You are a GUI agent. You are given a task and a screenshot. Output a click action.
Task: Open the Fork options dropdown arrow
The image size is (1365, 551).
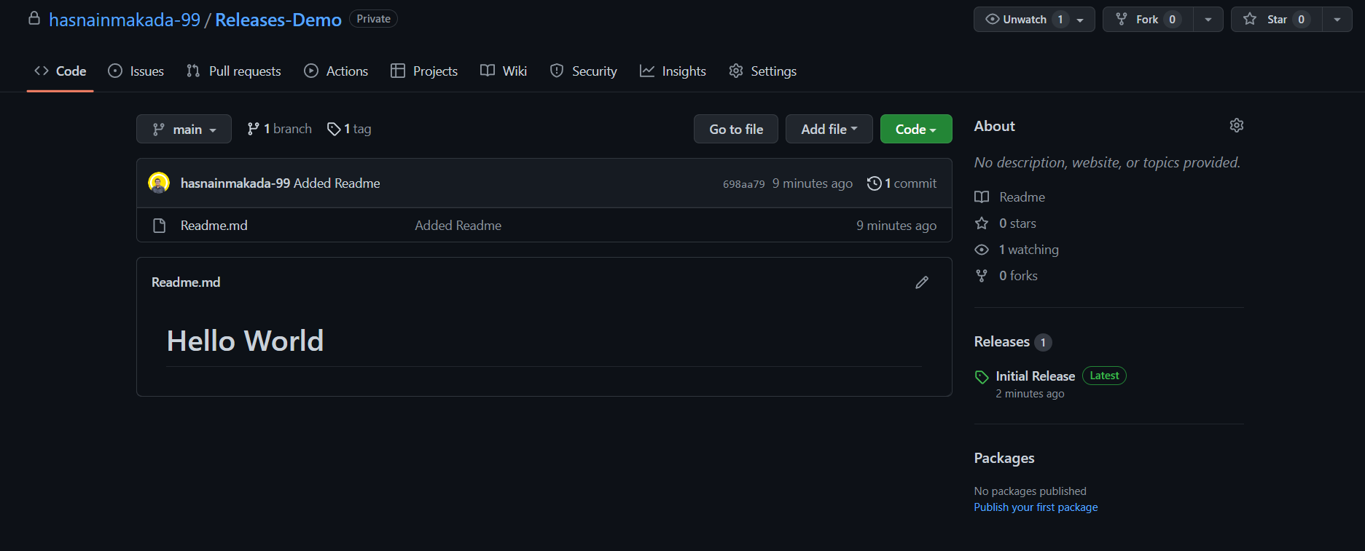[x=1208, y=20]
